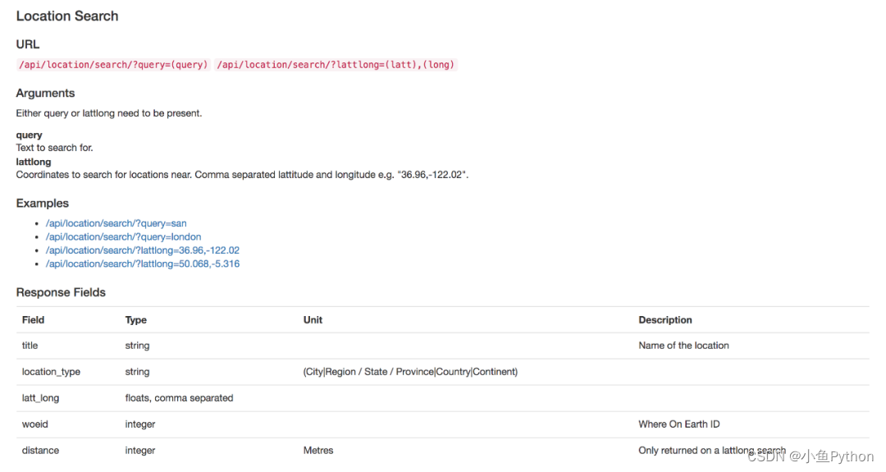886x472 pixels.
Task: Click the 'Where On Earth ID' description
Action: click(679, 424)
